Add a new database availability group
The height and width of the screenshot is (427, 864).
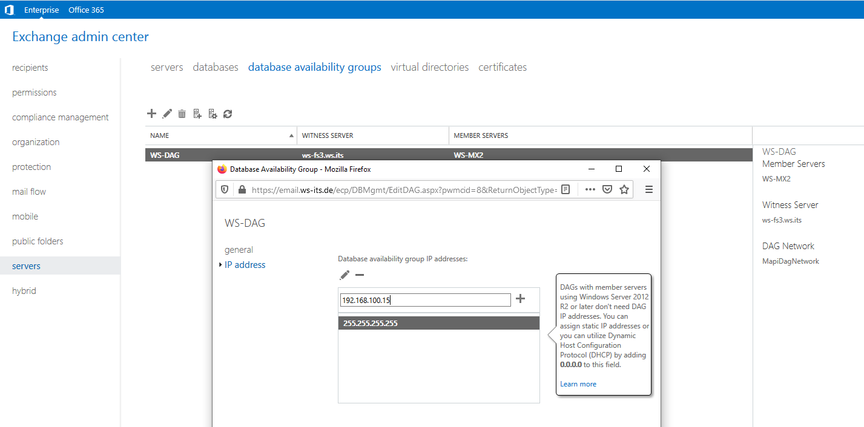(151, 113)
